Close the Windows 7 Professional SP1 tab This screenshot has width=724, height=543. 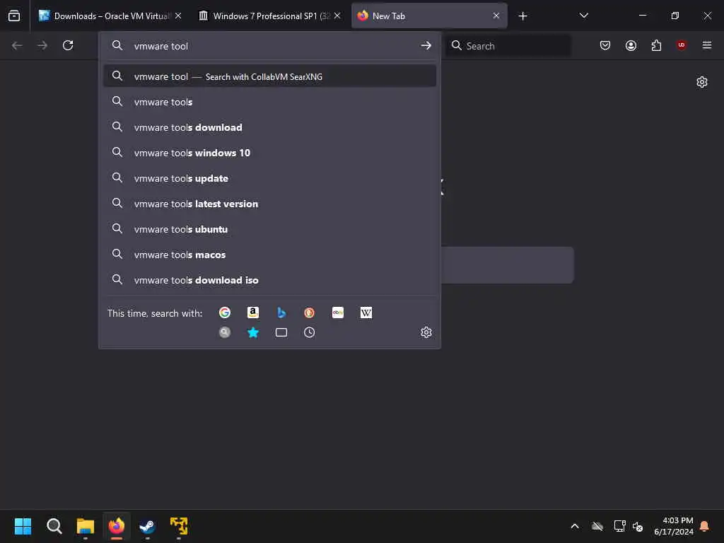point(337,16)
